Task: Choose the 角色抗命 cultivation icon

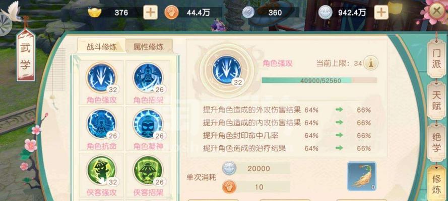Action: (101, 124)
